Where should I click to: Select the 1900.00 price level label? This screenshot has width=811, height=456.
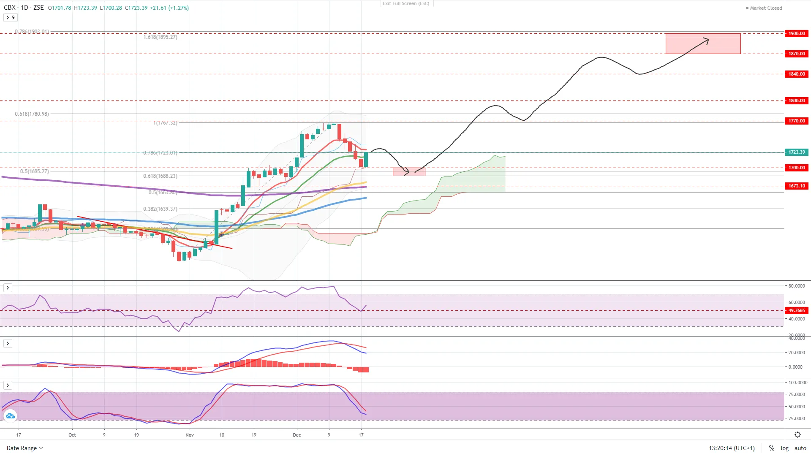pos(797,33)
